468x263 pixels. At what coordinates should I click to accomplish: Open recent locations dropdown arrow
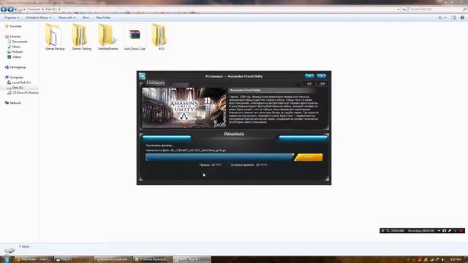[15, 9]
